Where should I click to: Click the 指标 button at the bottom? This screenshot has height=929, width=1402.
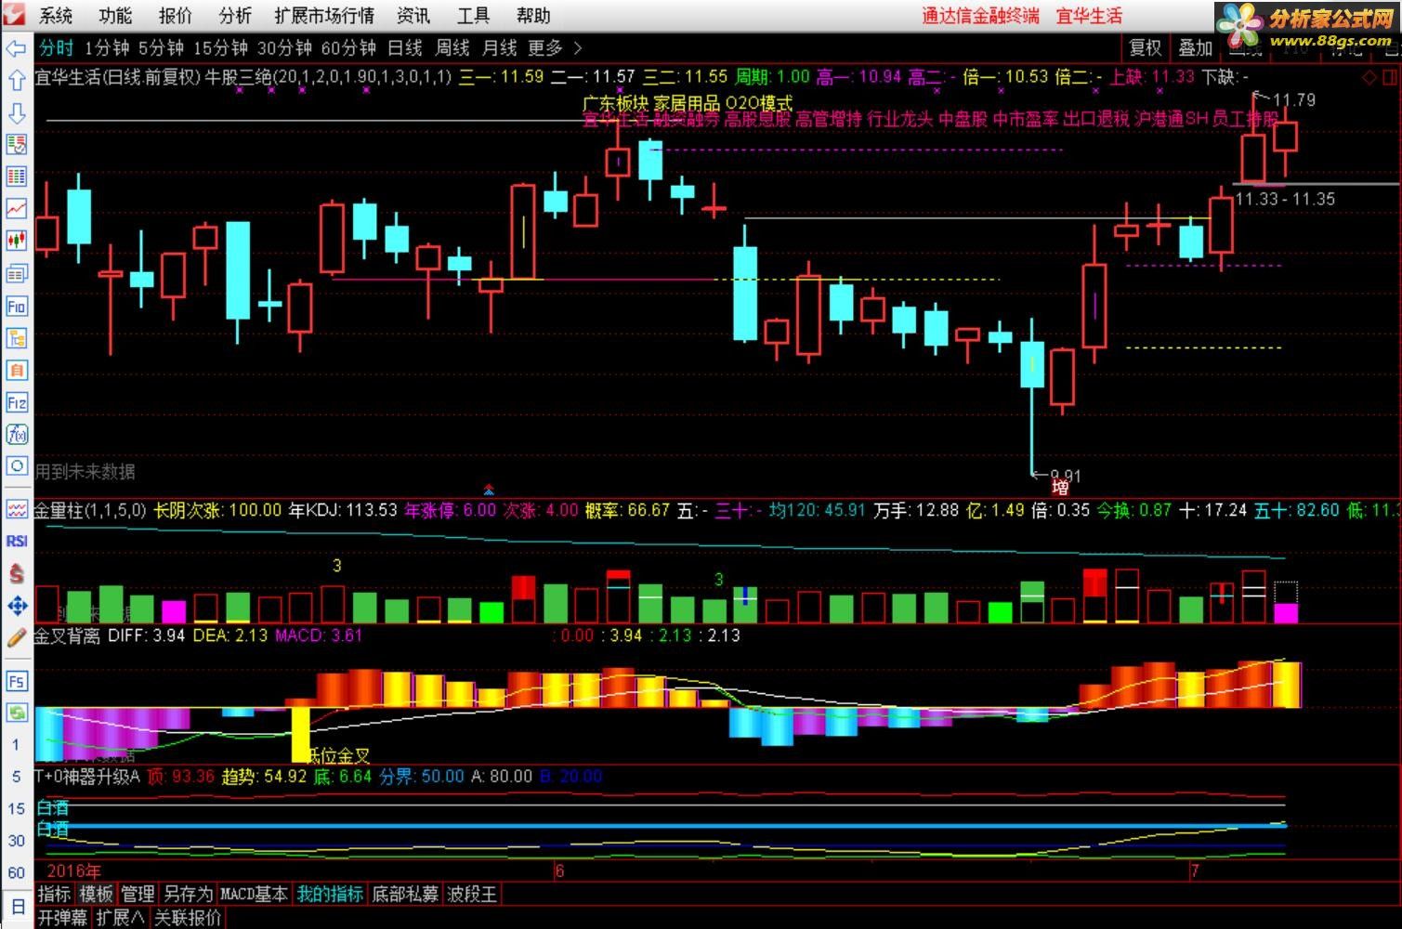(x=54, y=895)
